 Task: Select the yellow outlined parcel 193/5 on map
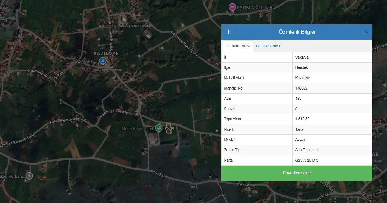coord(169,129)
